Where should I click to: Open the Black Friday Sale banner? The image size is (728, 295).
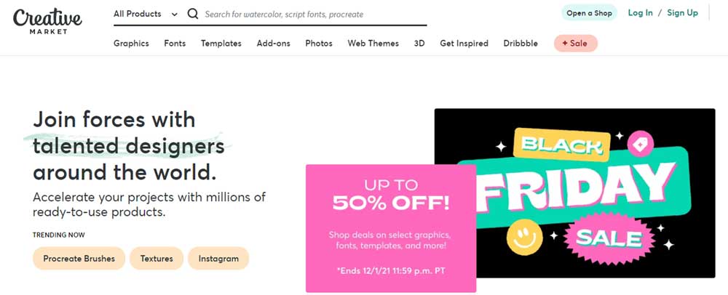[x=575, y=193]
